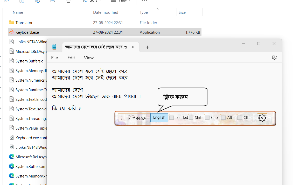Screen dimensions: 293x185
Task: Sort files by Type column header
Action: (x=144, y=12)
